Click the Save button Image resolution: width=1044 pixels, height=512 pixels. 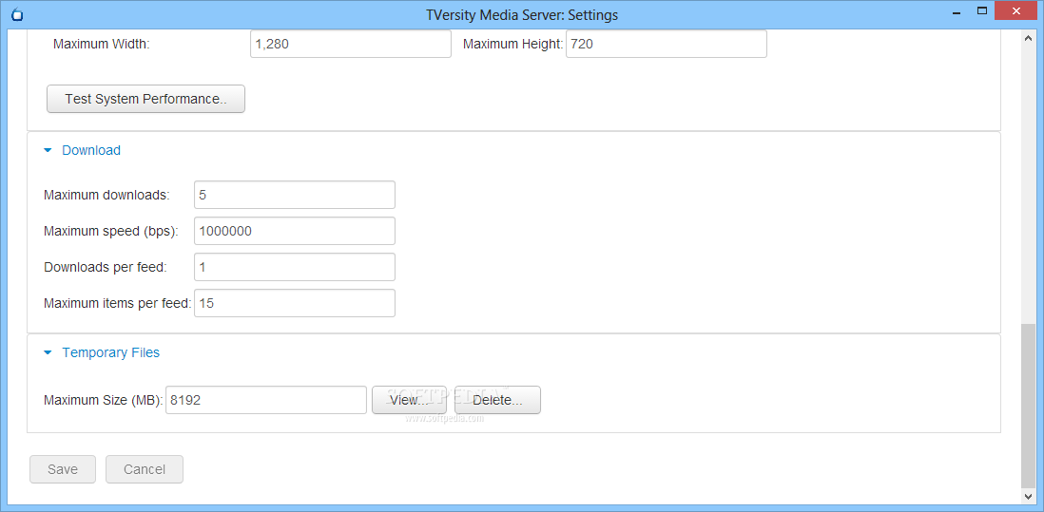click(63, 469)
